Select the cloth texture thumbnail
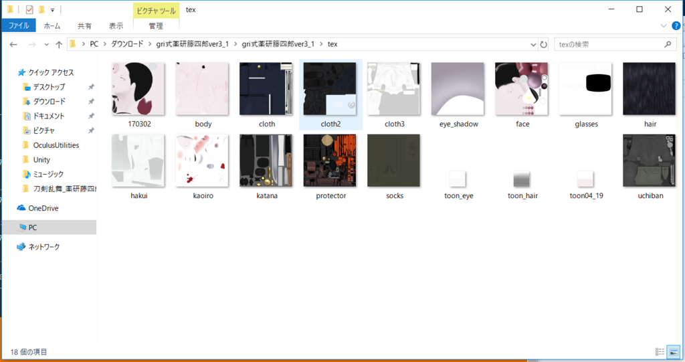The height and width of the screenshot is (362, 685). pos(266,89)
